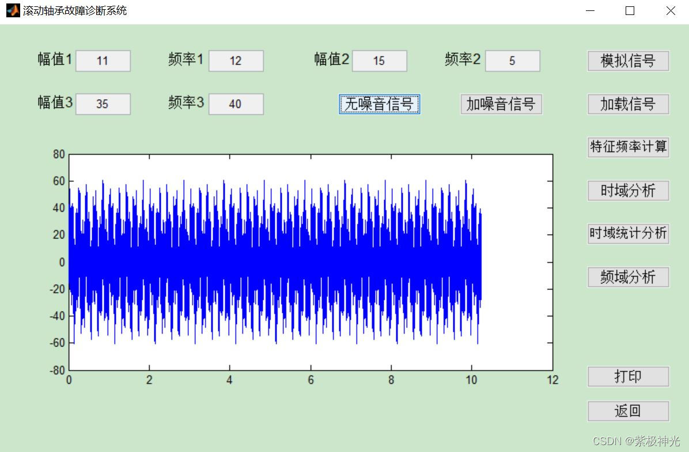Click the 无噪音信号 button
This screenshot has width=689, height=452.
pos(380,104)
